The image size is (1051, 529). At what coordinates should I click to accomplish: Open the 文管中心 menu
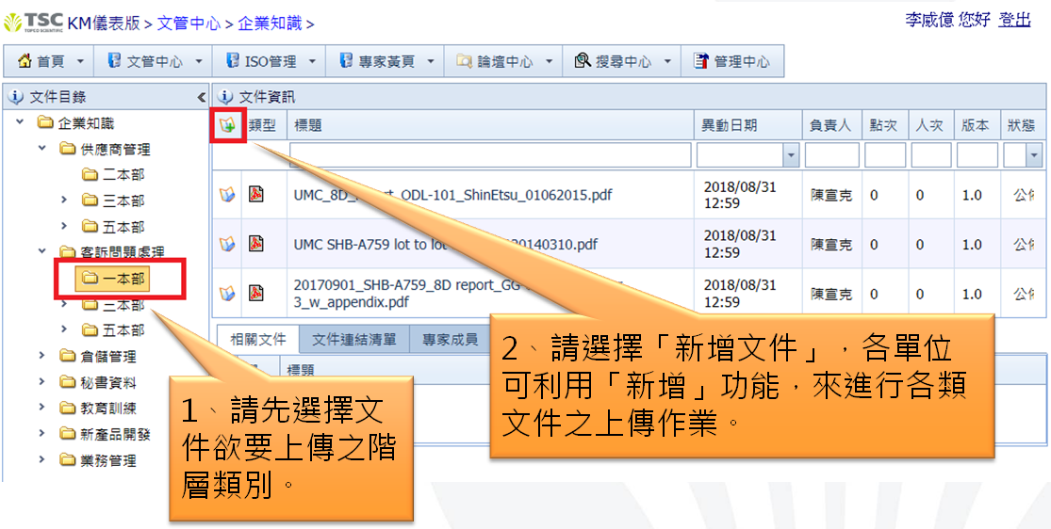tap(155, 61)
